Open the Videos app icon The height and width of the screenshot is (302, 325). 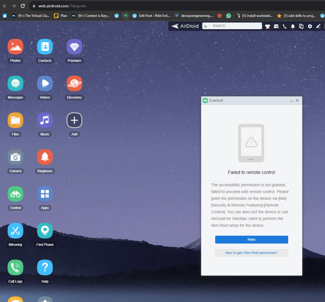[x=45, y=84]
